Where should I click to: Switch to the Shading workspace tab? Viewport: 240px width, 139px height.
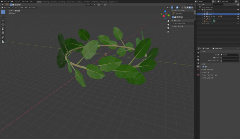[79, 2]
